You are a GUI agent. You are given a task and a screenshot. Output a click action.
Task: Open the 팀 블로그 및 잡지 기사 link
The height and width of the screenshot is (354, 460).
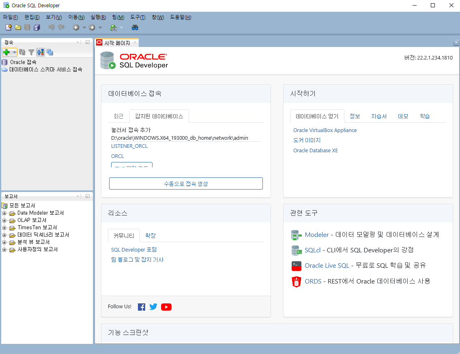137,260
